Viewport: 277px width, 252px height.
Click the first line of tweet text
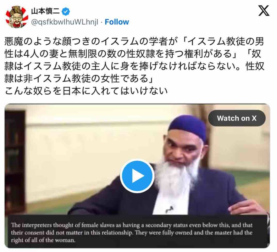[134, 41]
